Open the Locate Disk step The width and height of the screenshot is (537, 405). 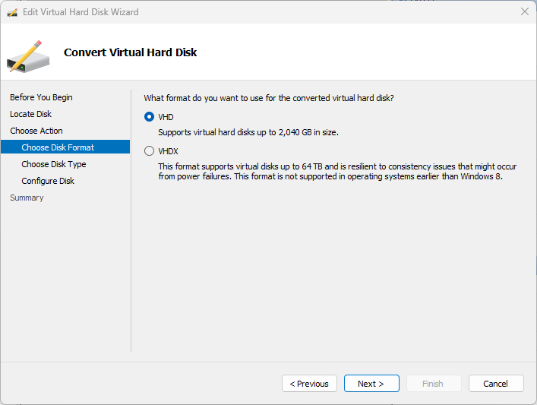tap(30, 114)
